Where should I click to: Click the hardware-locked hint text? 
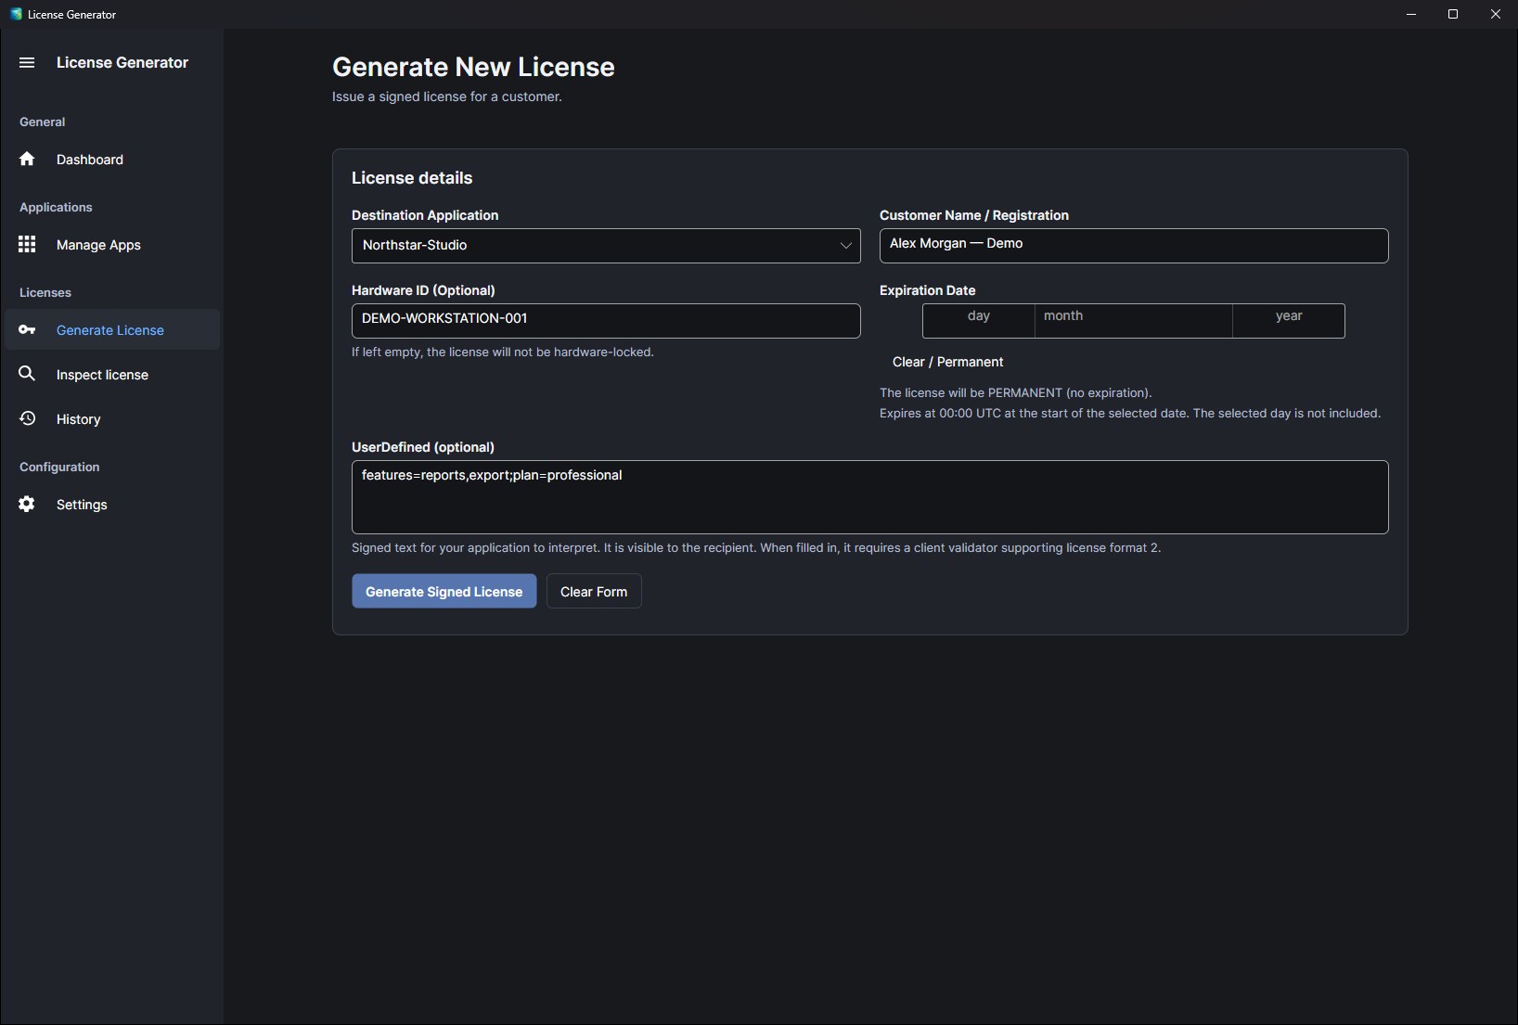tap(503, 352)
